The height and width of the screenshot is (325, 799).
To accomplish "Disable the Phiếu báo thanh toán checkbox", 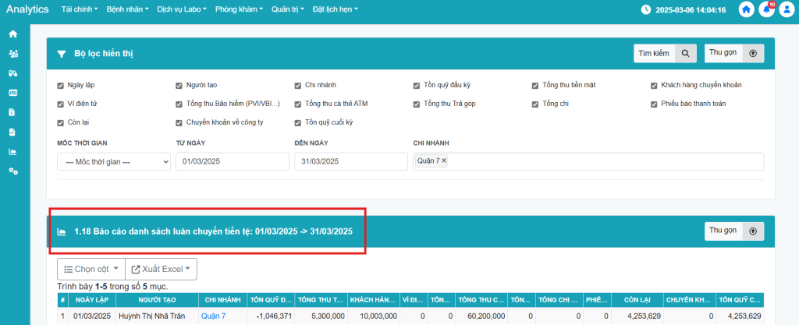I will pos(654,104).
